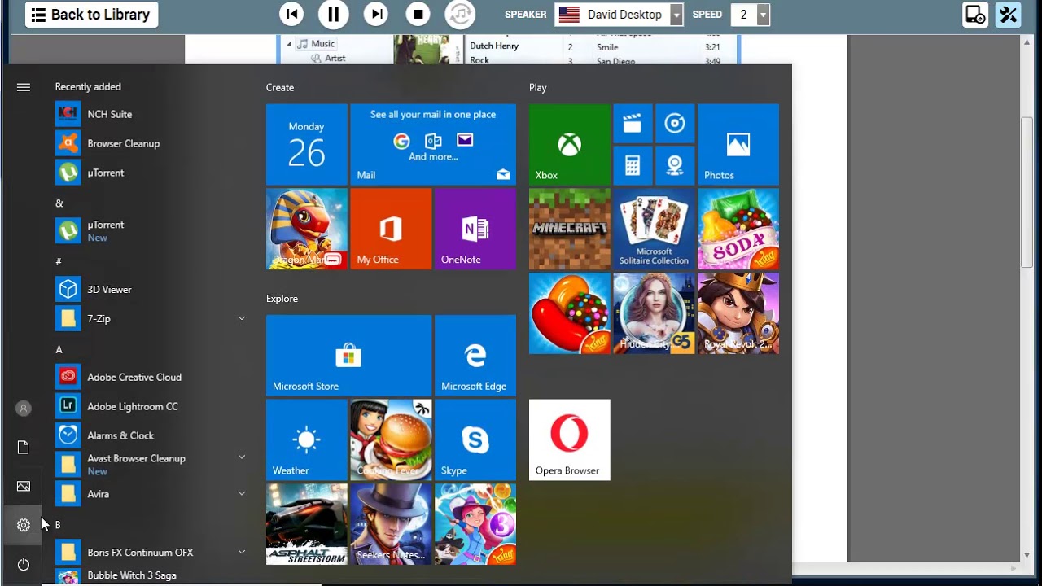The height and width of the screenshot is (586, 1042).
Task: Launch the Candy Crush Saga tile
Action: pos(569,313)
